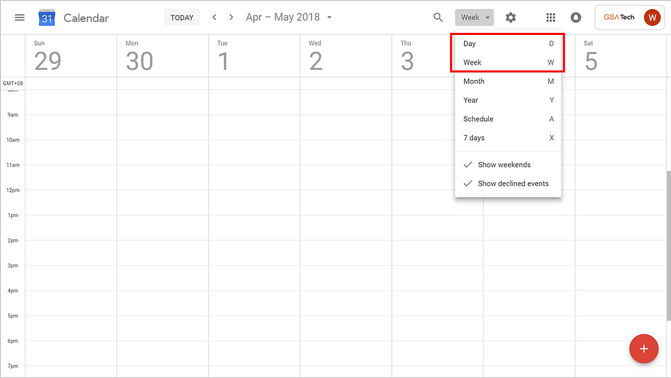The width and height of the screenshot is (671, 378).
Task: Click the GSA Tech logo
Action: tap(619, 17)
